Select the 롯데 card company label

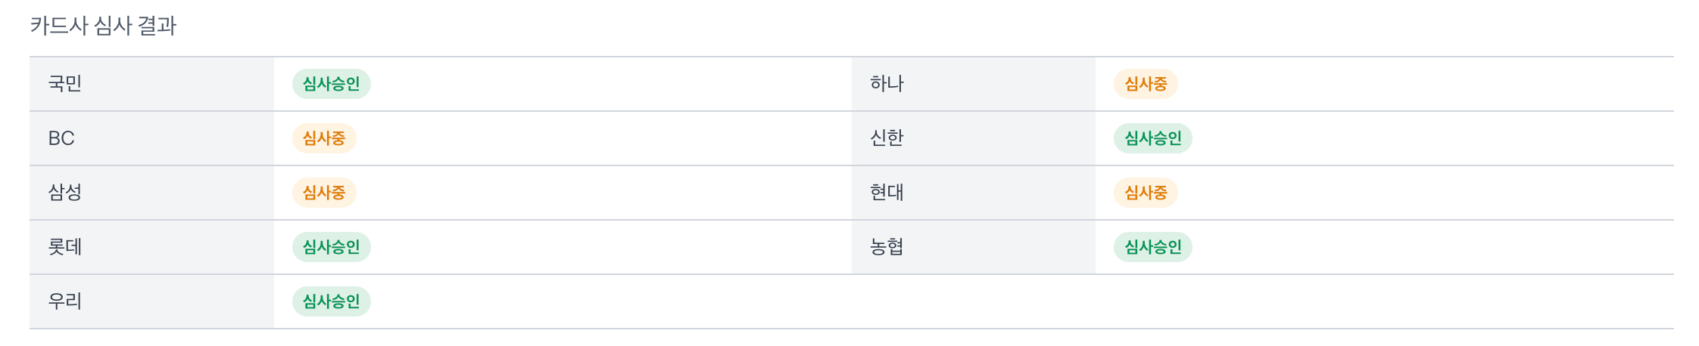[65, 247]
